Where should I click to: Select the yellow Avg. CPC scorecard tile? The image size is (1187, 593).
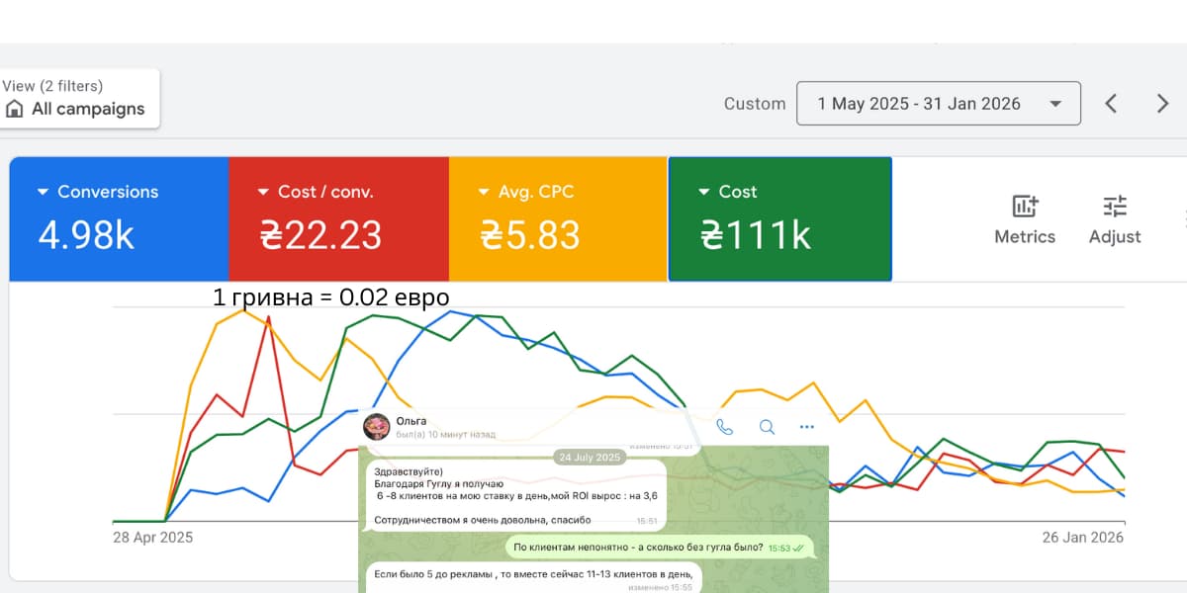coord(557,219)
